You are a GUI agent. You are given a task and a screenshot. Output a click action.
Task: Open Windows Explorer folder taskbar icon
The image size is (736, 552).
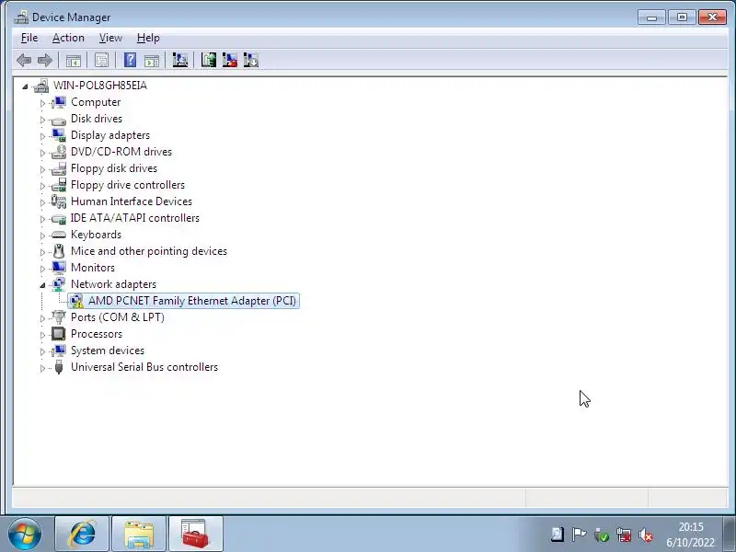[139, 534]
